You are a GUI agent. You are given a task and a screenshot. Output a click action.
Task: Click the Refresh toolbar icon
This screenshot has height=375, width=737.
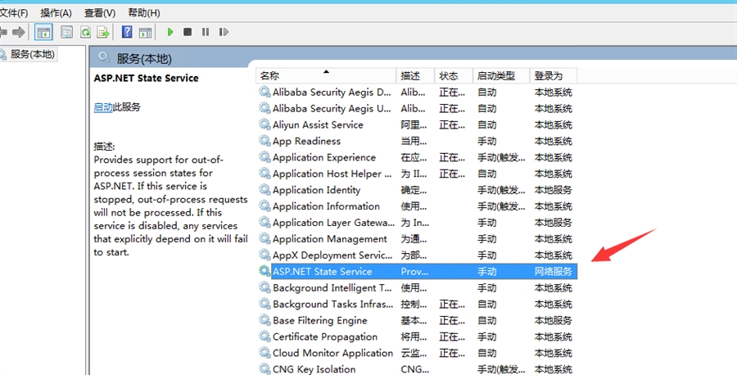point(84,32)
